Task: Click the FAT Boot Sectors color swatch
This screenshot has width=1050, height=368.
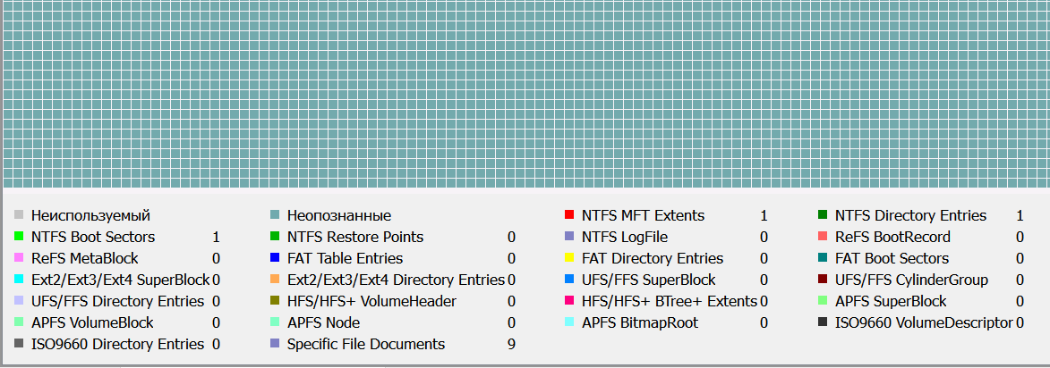Action: click(823, 258)
